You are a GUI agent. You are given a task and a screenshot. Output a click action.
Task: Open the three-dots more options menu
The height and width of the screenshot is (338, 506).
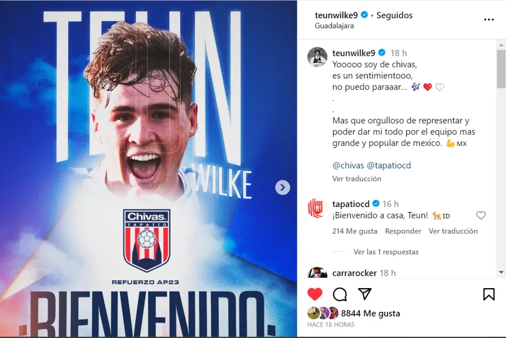[x=489, y=20]
